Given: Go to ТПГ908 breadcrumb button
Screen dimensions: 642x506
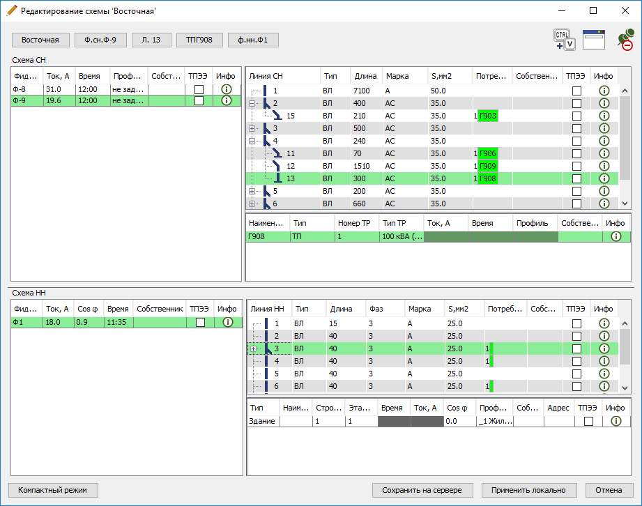Looking at the screenshot, I should (199, 40).
